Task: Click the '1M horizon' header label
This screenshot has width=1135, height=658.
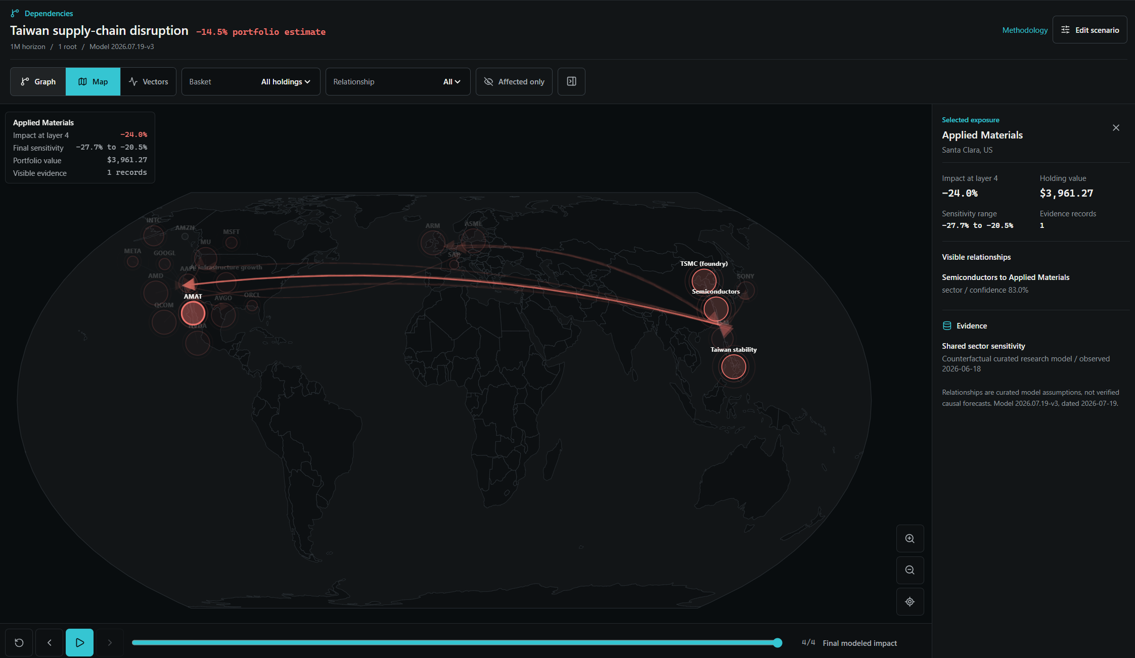Action: [x=28, y=46]
